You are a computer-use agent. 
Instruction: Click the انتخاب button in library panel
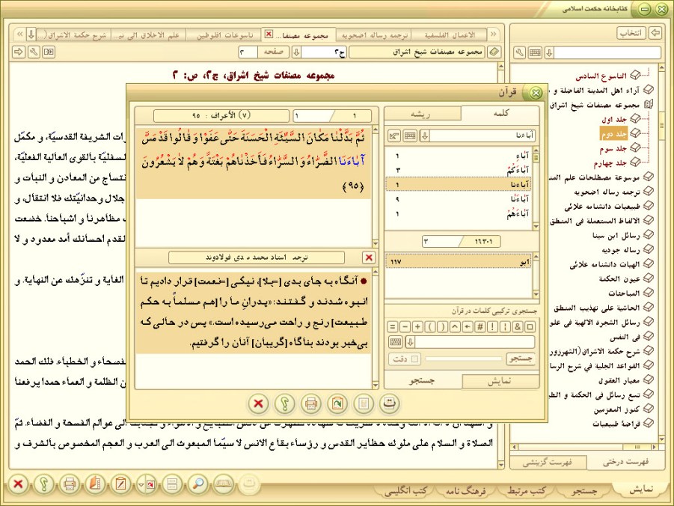[x=631, y=33]
